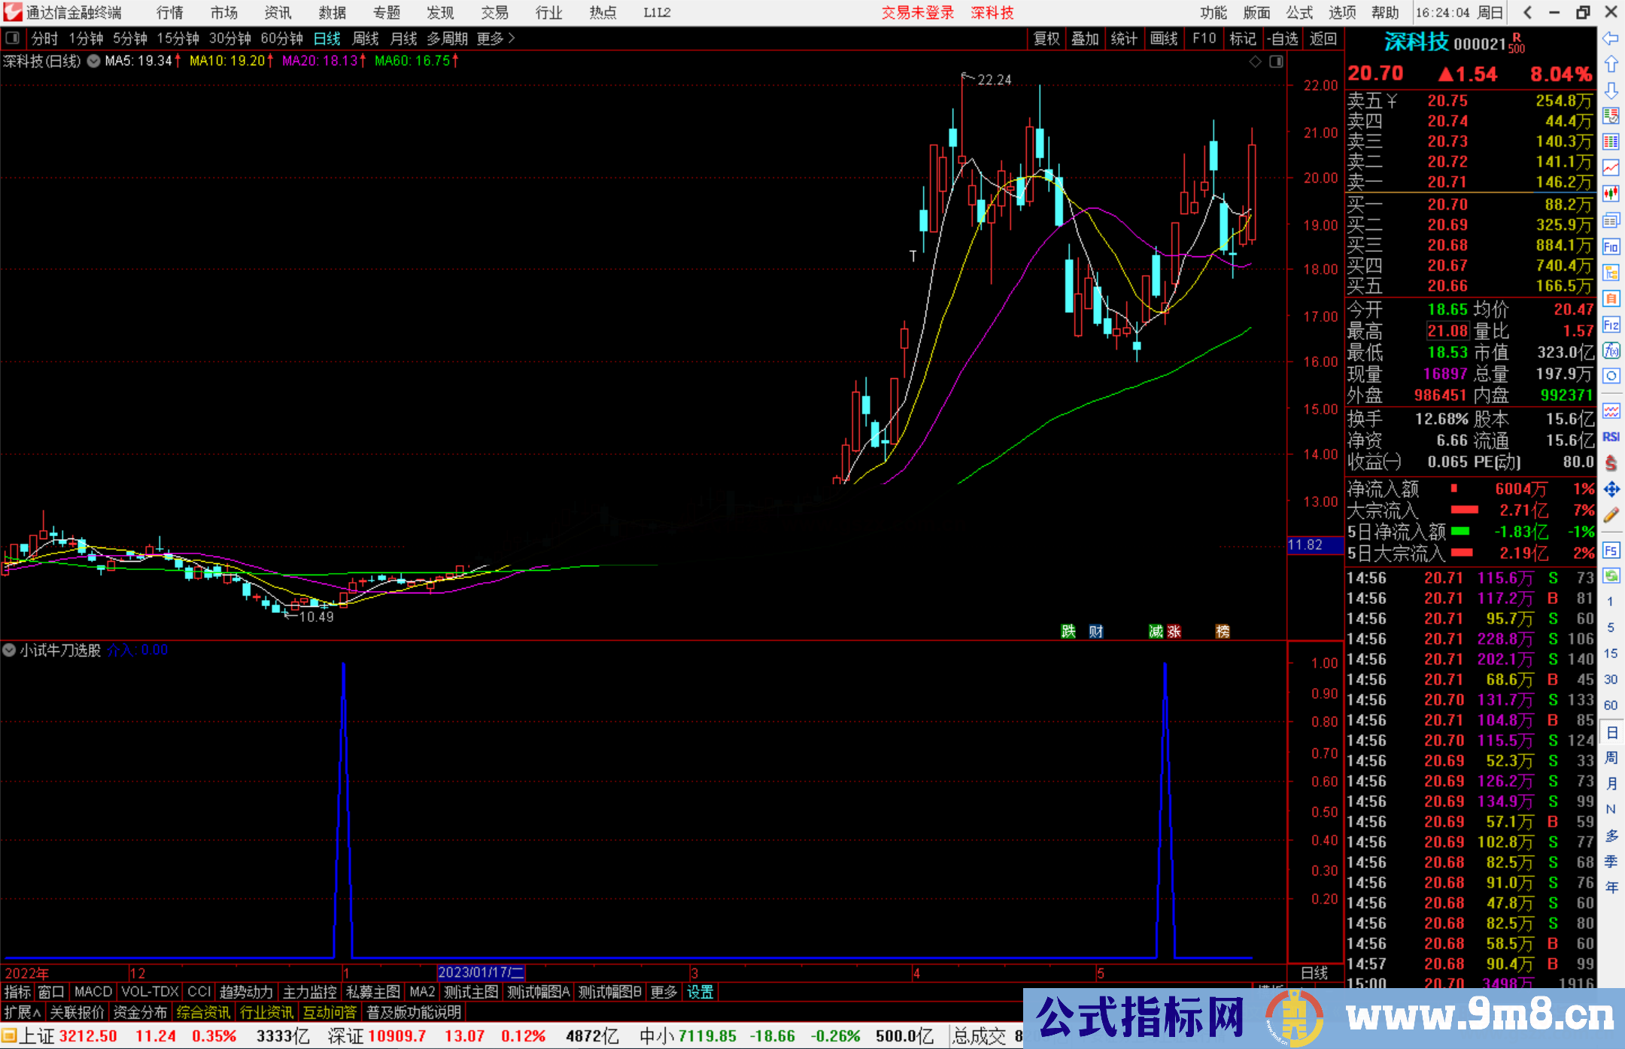Click the F12 sidebar icon
Viewport: 1625px width, 1049px height.
point(1611,325)
